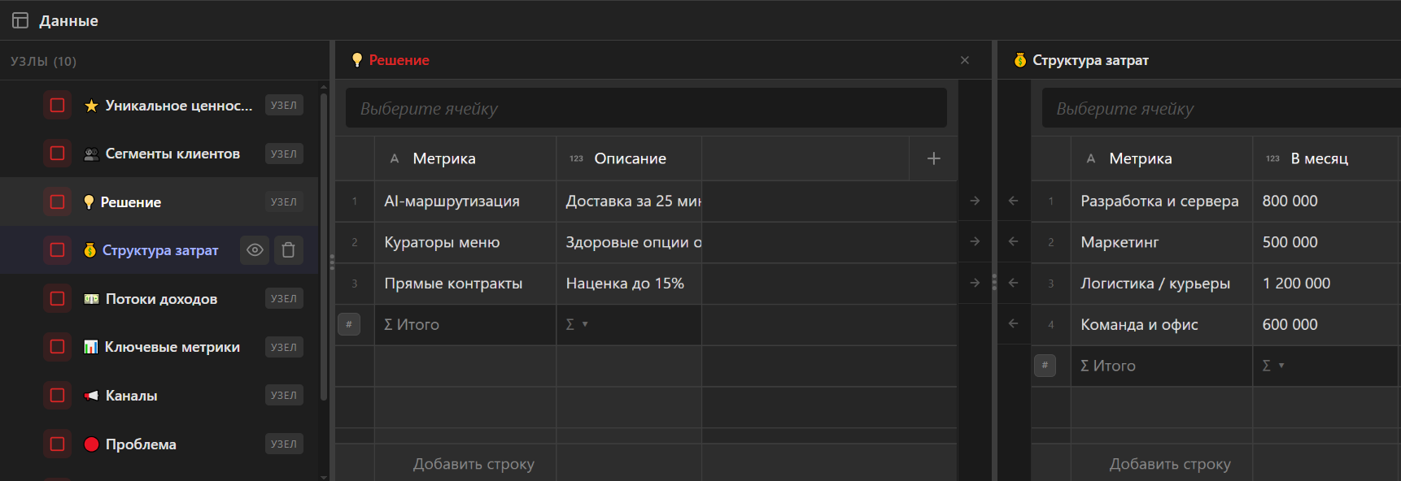Select Метрика header in Структура затрат table
The height and width of the screenshot is (481, 1401).
pyautogui.click(x=1162, y=158)
